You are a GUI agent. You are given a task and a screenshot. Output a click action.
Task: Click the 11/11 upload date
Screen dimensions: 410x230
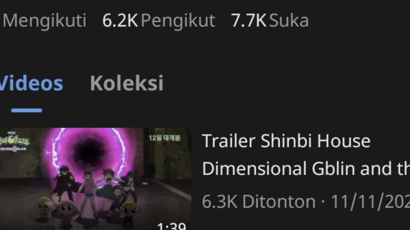[370, 202]
